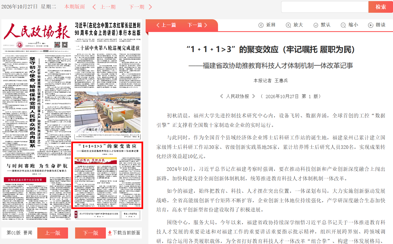Open the highlighted 1+1+1>3 article on the page thumbnail
The image size is (393, 244).
(x=107, y=175)
